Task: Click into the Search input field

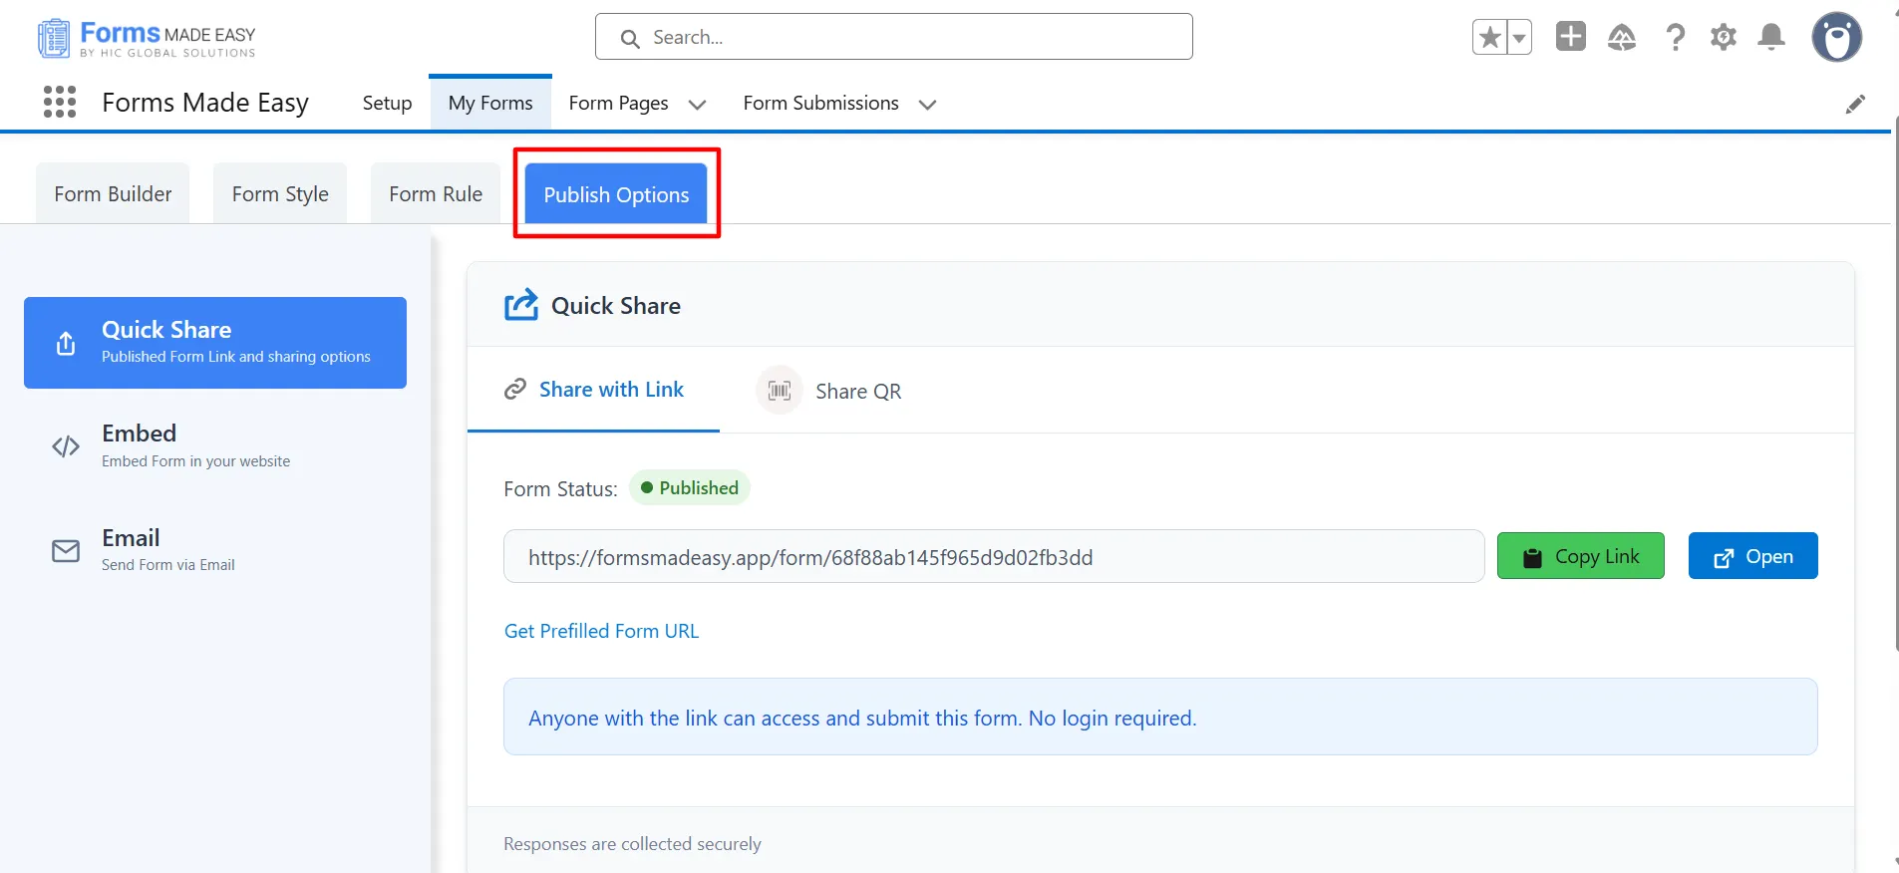Action: pos(893,38)
